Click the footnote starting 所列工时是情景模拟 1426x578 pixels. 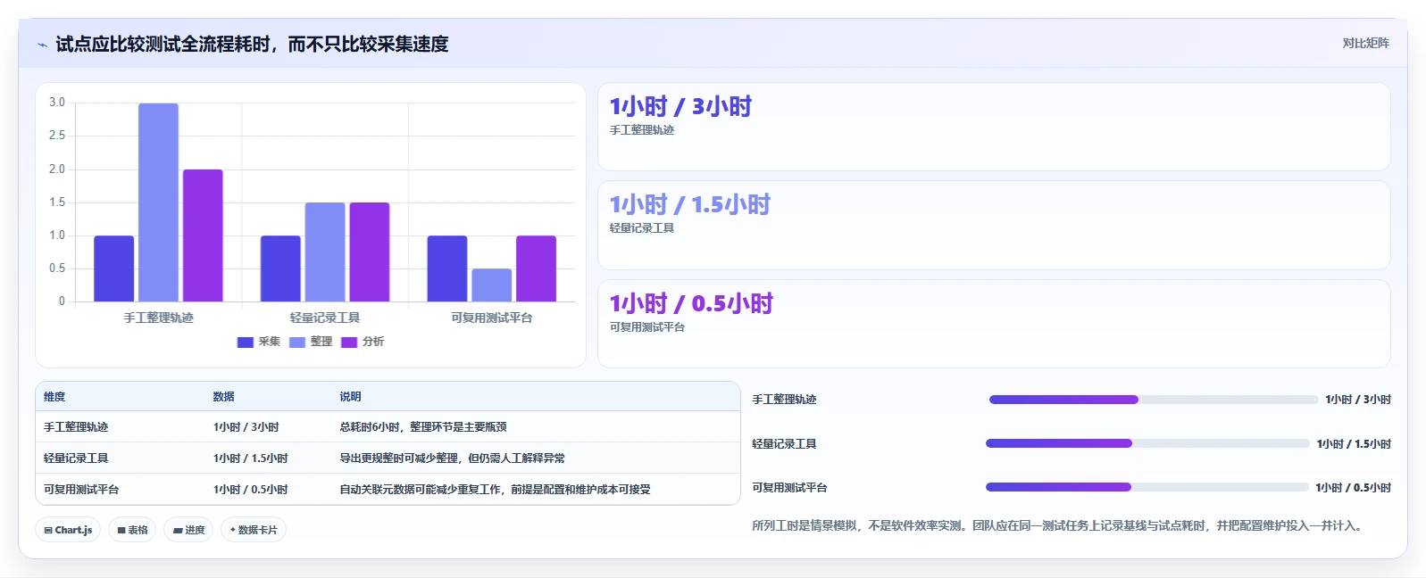tap(1059, 526)
